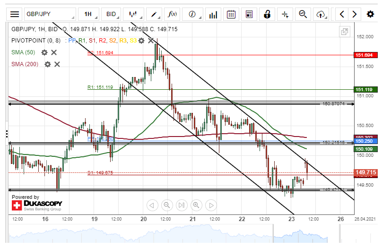Open the hamburger main menu

click(14, 14)
